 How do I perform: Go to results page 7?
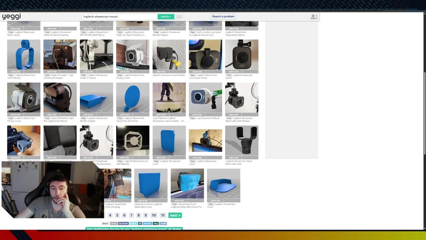(x=131, y=215)
